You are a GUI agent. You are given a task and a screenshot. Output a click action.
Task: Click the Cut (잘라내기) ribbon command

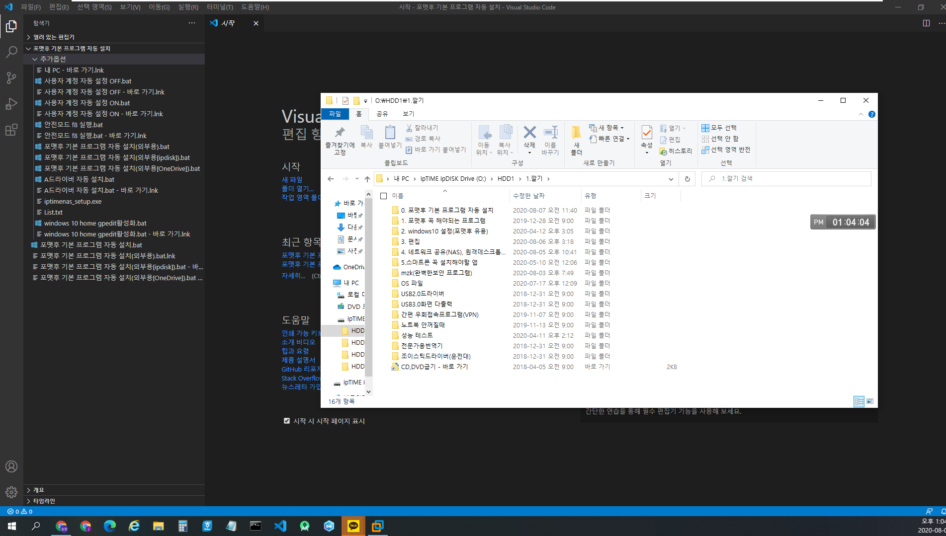pos(422,128)
